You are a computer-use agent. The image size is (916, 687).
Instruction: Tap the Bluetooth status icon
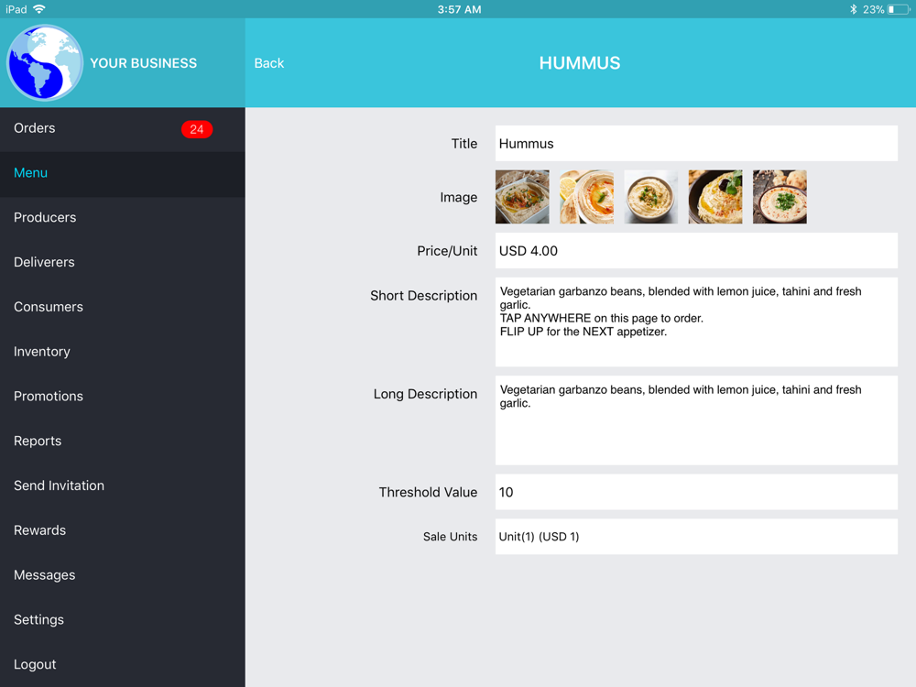tap(853, 9)
